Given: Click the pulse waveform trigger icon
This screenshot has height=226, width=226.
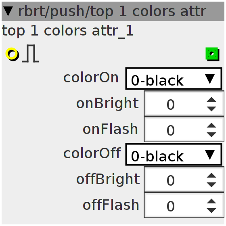Looking at the screenshot, I should [30, 53].
